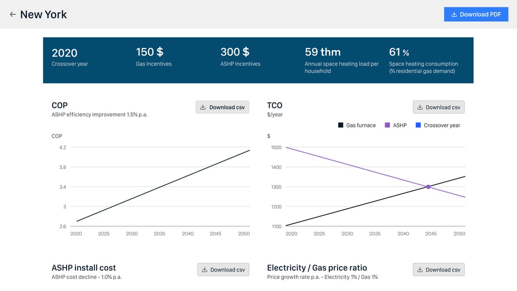Click the blue Crossover year legend swatch
Screen dimensions: 517x291
(x=418, y=125)
